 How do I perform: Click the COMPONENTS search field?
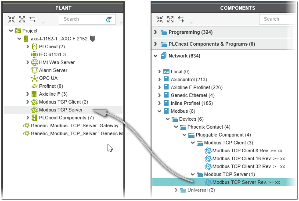tap(277, 19)
